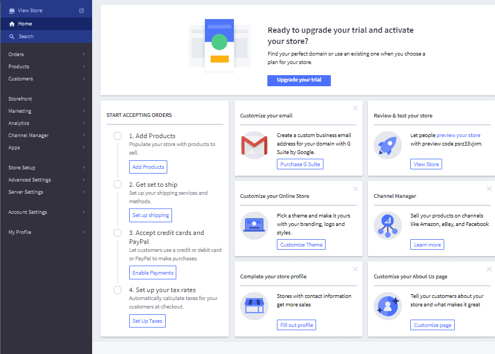
Task: Open the preview your store link
Action: (x=458, y=135)
